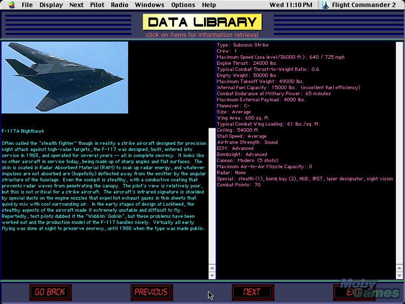
Task: Click the specifications panel scroll up arrow
Action: pos(399,268)
